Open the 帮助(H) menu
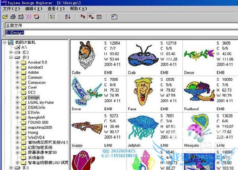Screen dimensions: 238x170 [78, 9]
